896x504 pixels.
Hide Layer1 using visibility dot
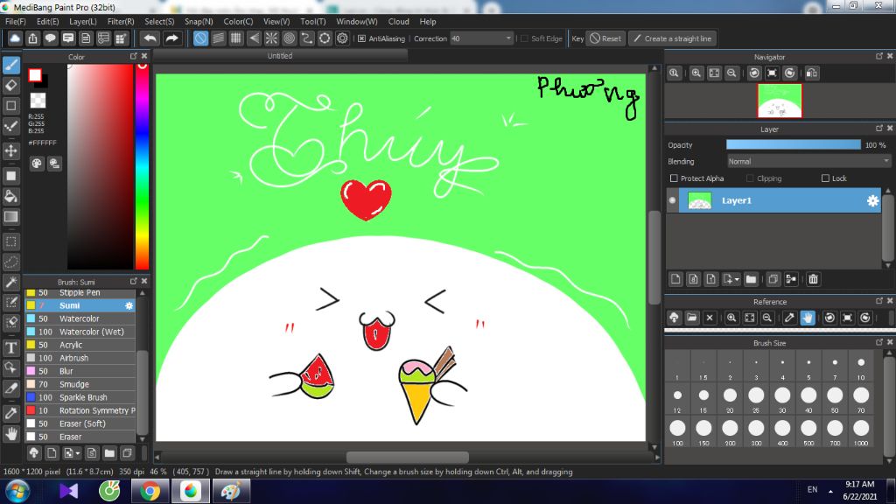pos(672,200)
